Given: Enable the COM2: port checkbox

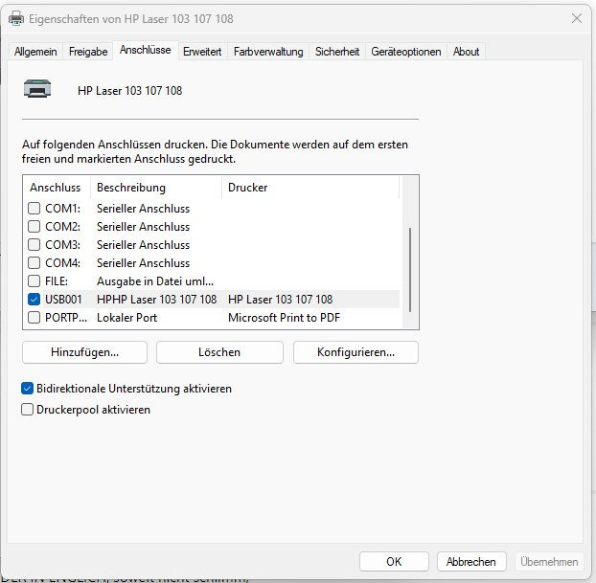Looking at the screenshot, I should click(x=34, y=226).
